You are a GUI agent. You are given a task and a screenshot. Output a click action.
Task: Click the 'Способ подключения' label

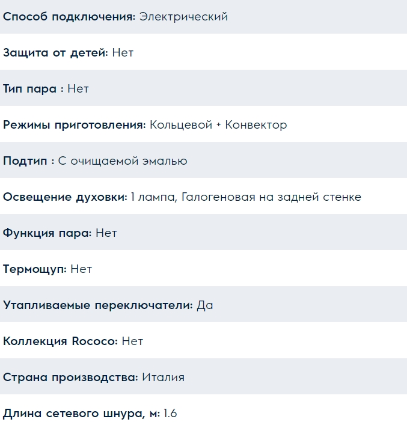[x=69, y=17]
